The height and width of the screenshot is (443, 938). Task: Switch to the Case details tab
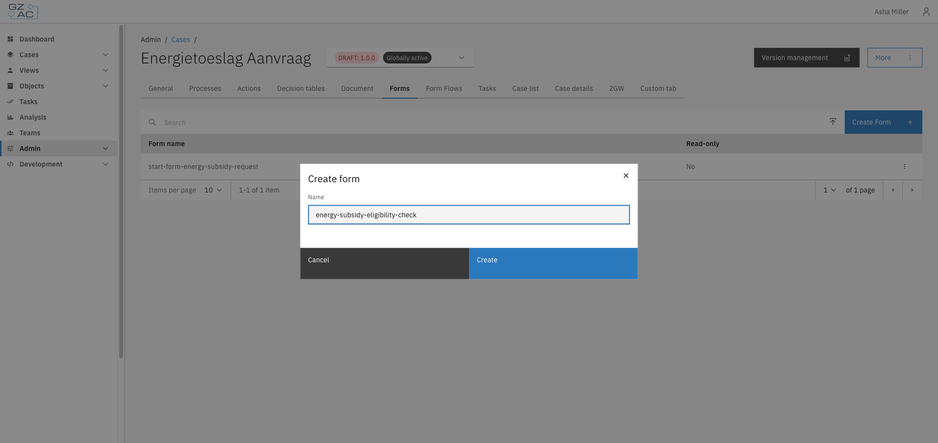[574, 88]
